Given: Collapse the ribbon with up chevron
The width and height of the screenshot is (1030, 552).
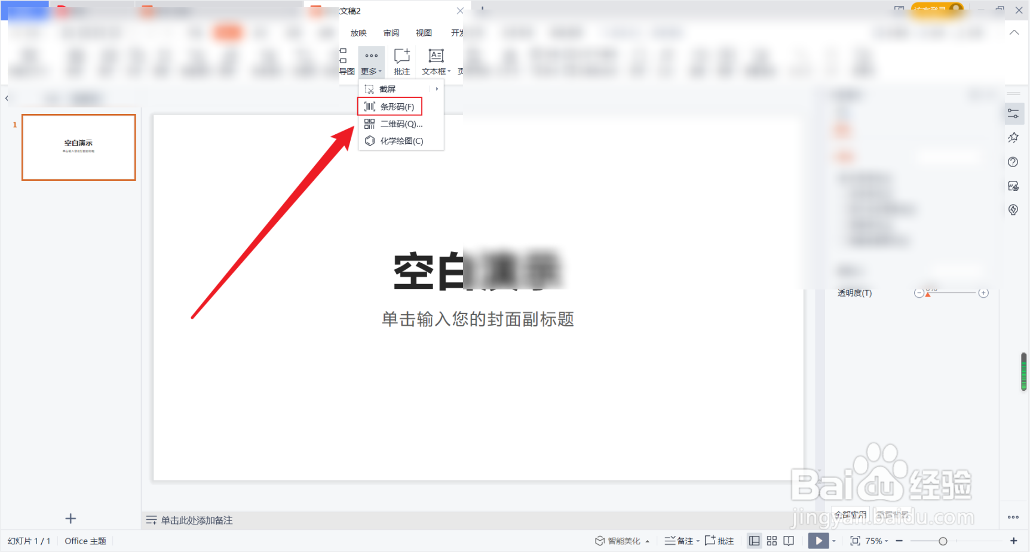Looking at the screenshot, I should (1014, 32).
